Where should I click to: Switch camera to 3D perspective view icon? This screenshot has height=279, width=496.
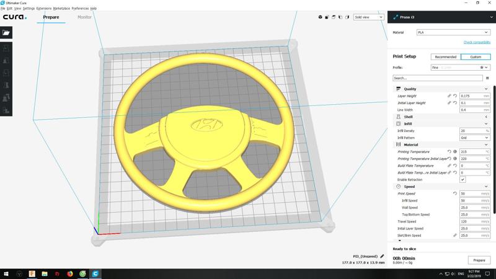tap(320, 17)
